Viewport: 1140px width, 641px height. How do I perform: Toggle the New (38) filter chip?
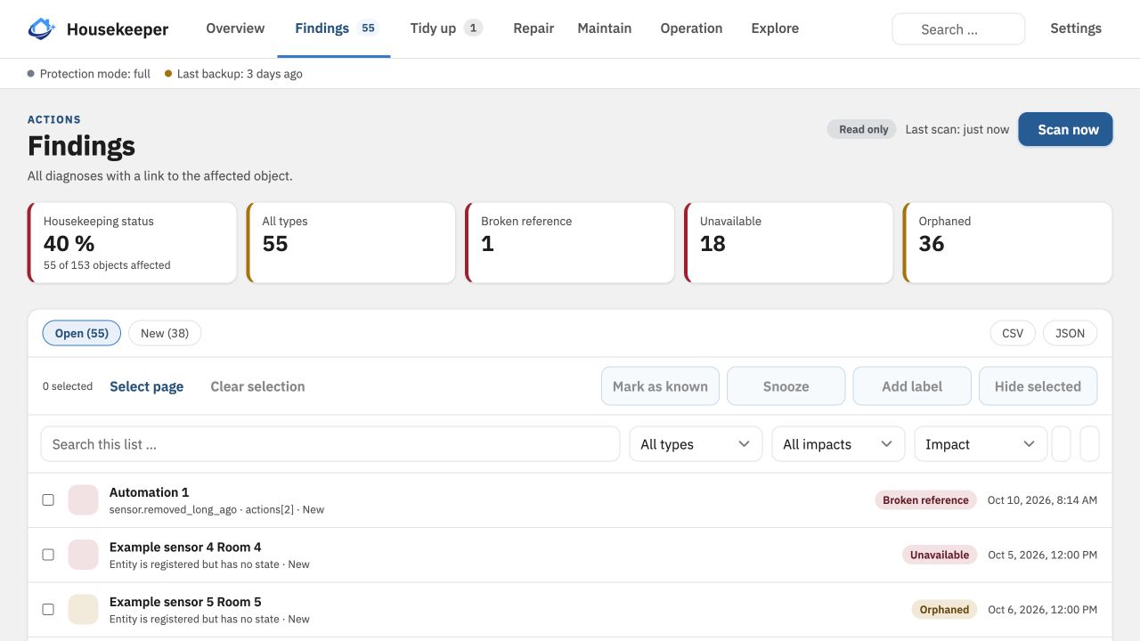click(x=165, y=333)
